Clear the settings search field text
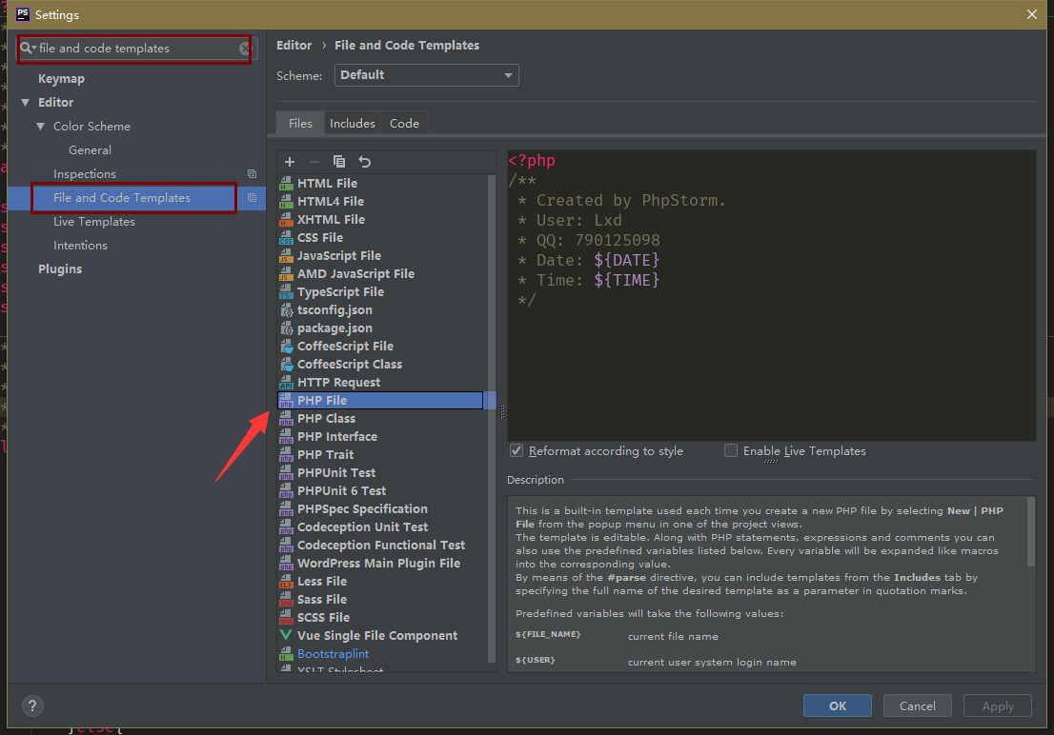Screen dimensions: 1054x735 click(245, 48)
